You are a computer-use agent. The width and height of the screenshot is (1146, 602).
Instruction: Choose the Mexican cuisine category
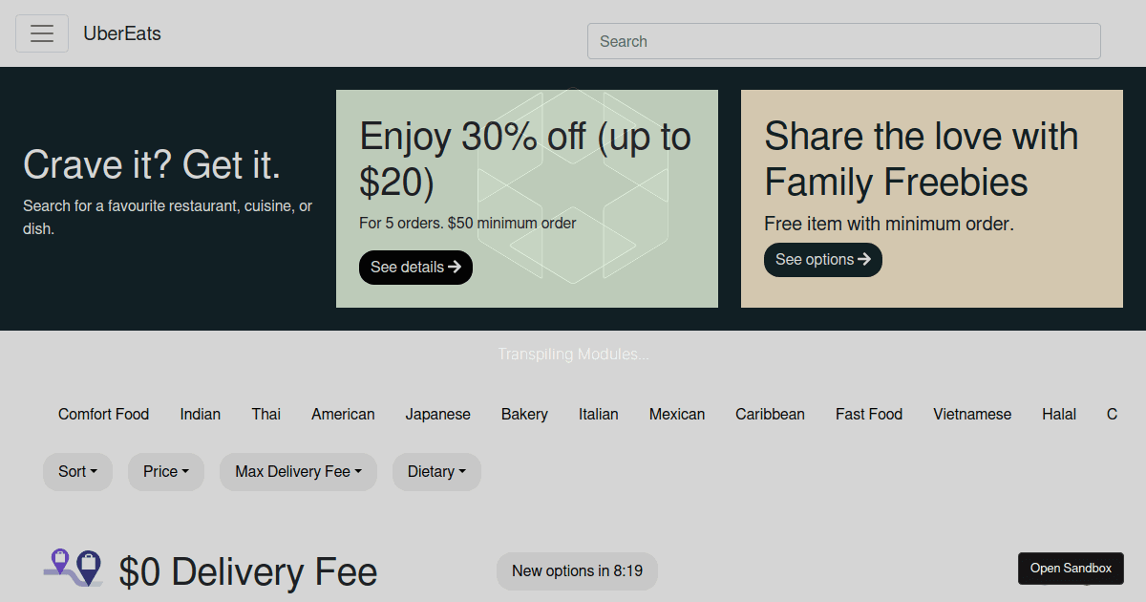click(677, 414)
